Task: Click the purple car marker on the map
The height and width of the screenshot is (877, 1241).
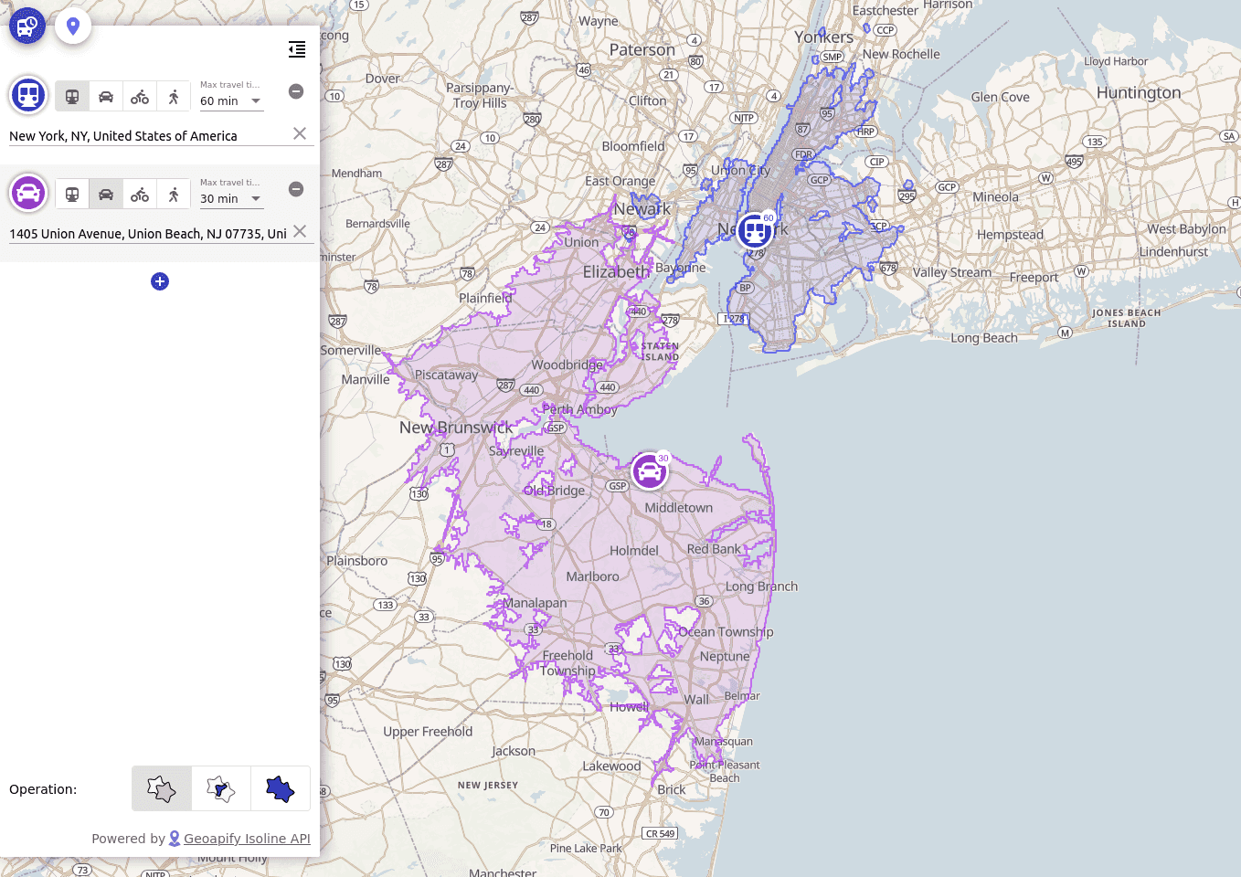Action: click(650, 471)
